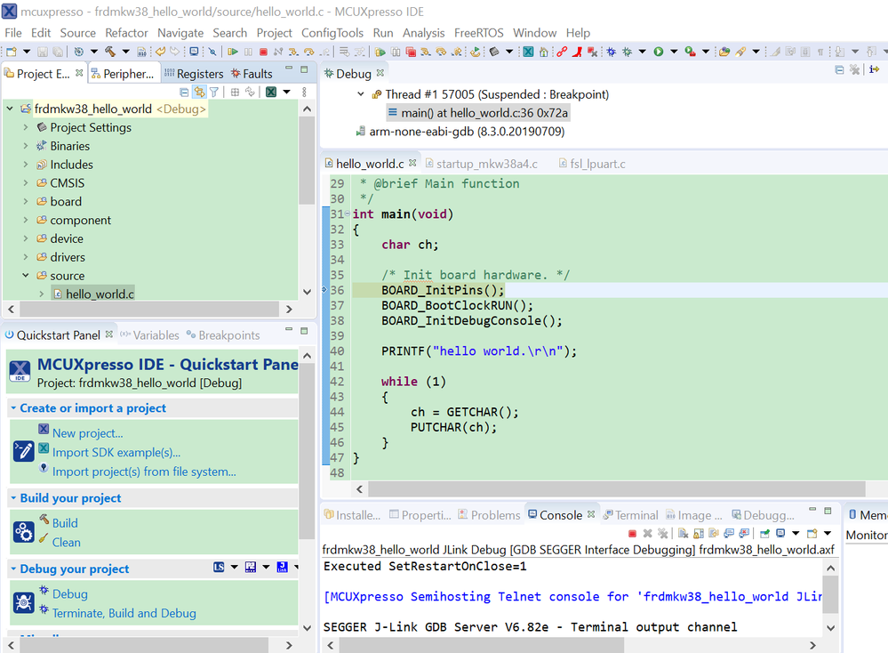The height and width of the screenshot is (653, 888).
Task: Click the instruction stepping mode icon in Debug view
Action: [x=875, y=69]
